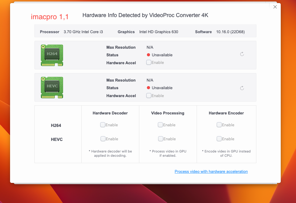Click the HEVC chip icon
The height and width of the screenshot is (203, 296).
click(x=52, y=87)
